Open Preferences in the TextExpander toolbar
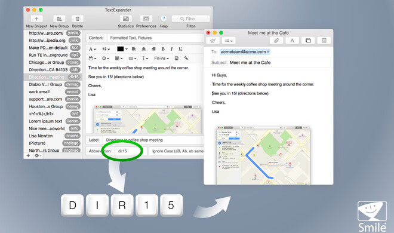 coord(146,19)
